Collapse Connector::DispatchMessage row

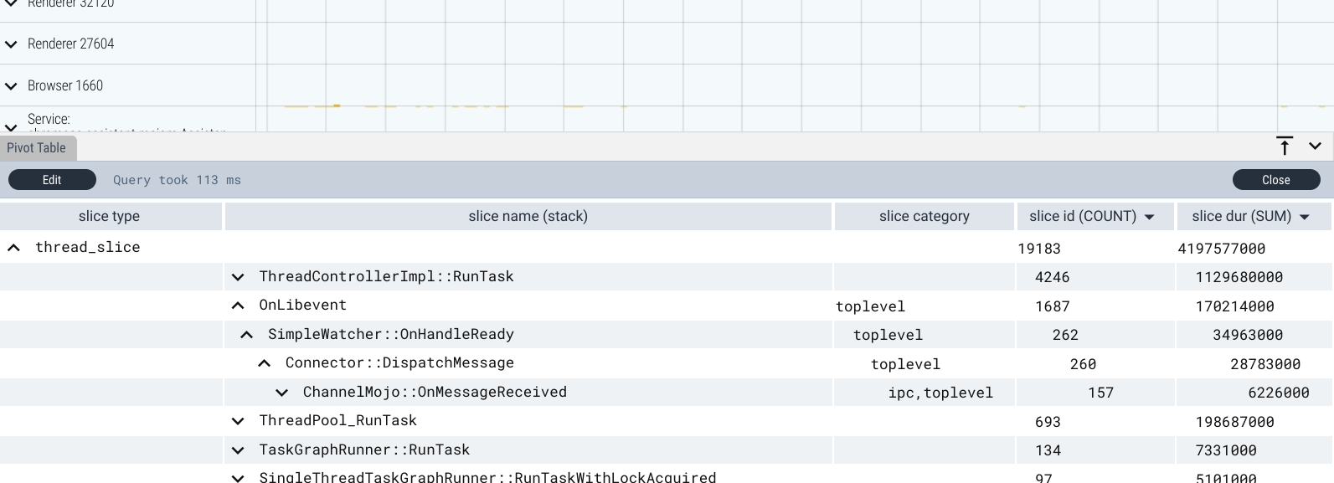coord(264,363)
